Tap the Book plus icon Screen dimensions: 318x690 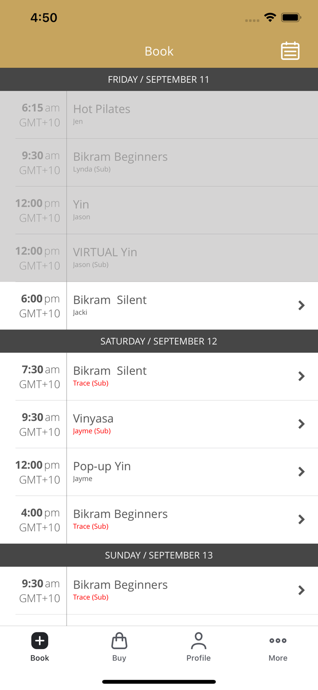click(40, 640)
